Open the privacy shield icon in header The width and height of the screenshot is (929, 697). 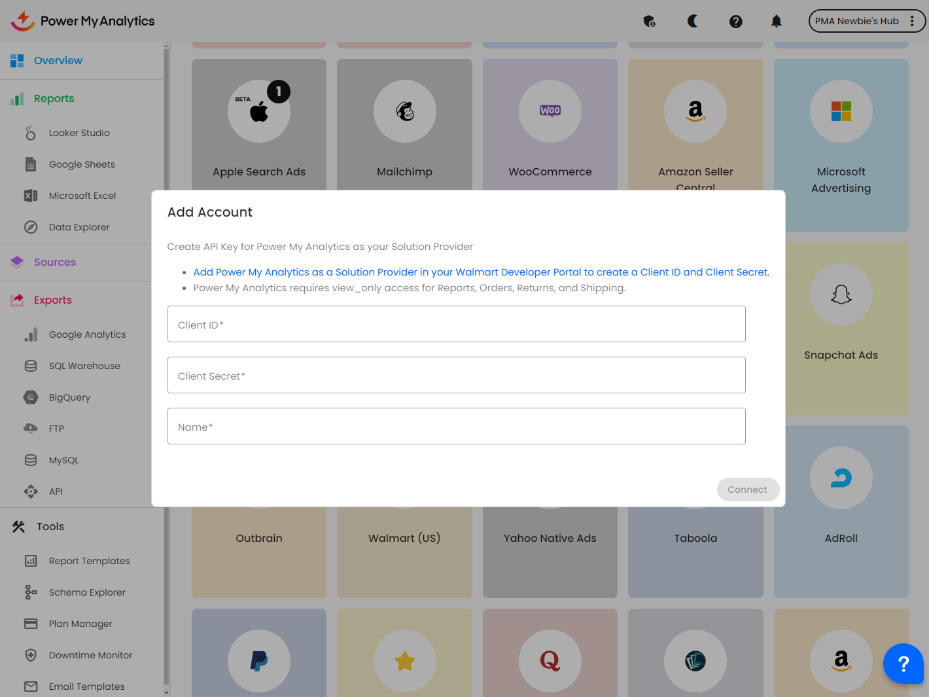tap(649, 21)
